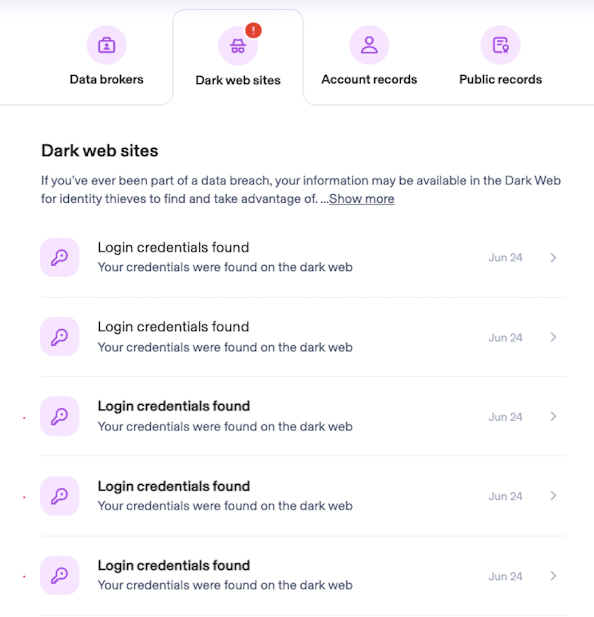Click the red alert badge on Dark web sites
The width and height of the screenshot is (594, 617).
[x=254, y=30]
